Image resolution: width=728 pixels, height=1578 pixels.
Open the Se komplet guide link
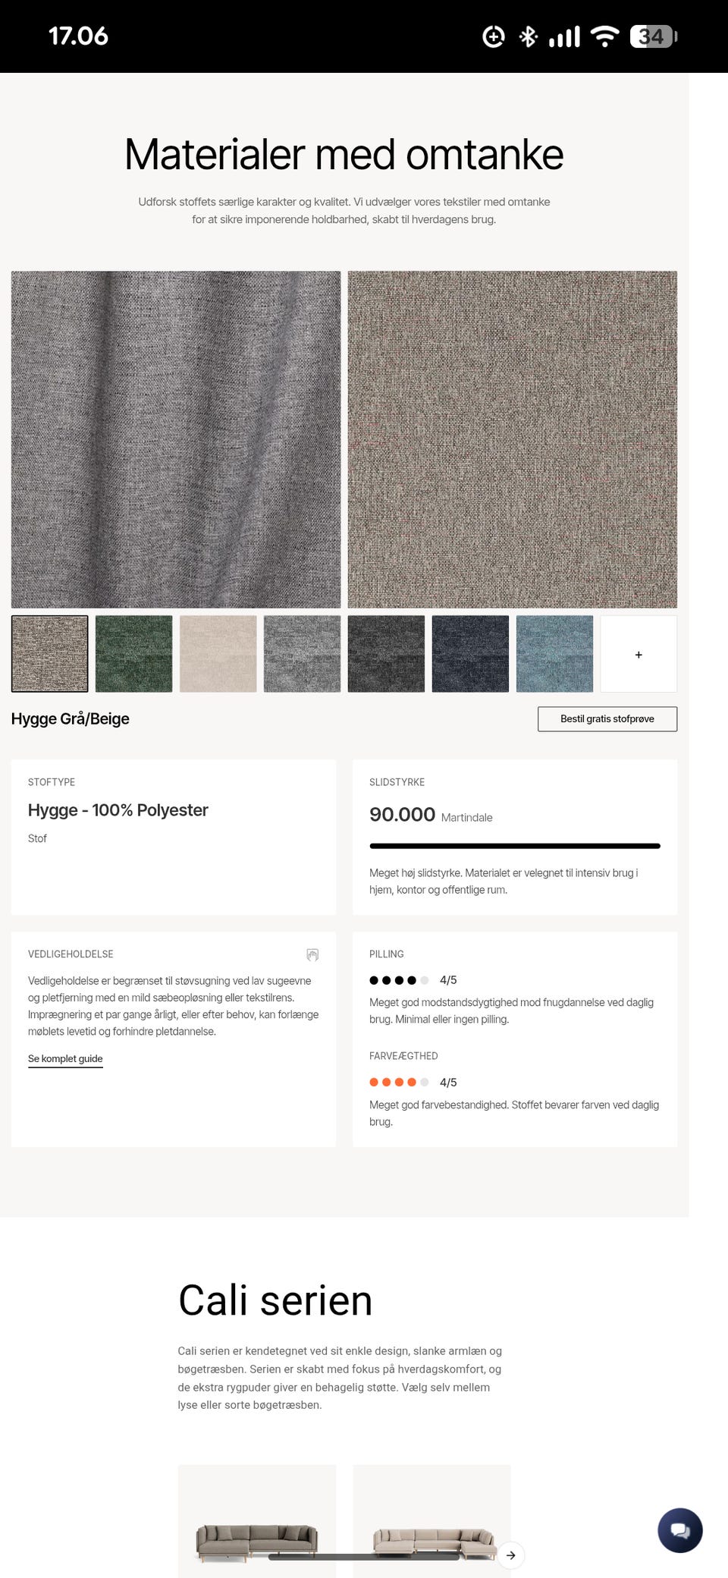click(x=65, y=1058)
